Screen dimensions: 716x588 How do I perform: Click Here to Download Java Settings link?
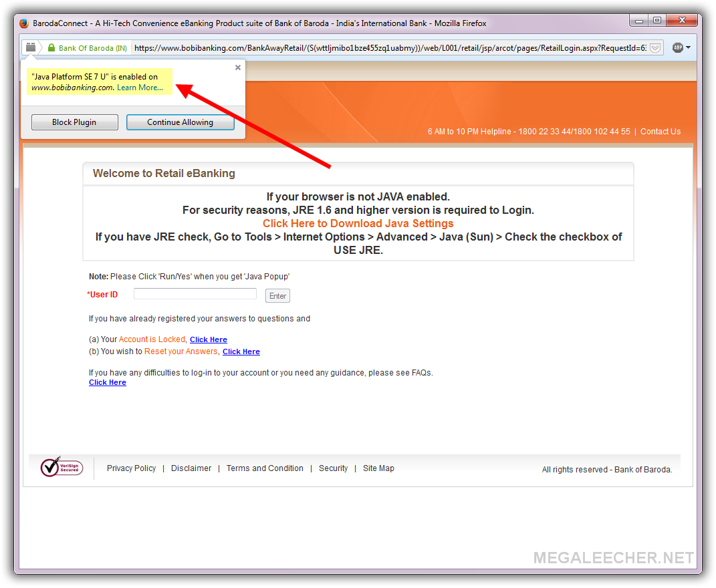click(x=358, y=223)
